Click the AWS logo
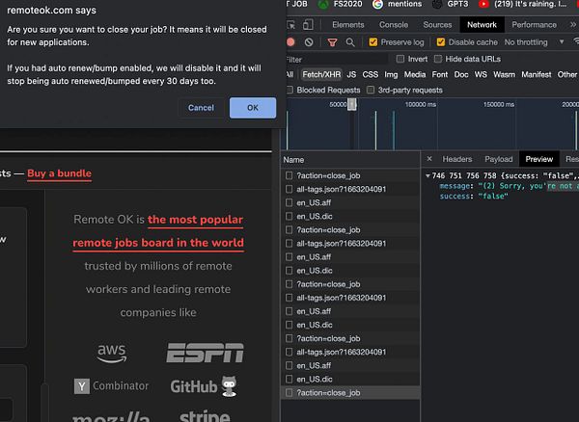The image size is (579, 422). tap(112, 354)
